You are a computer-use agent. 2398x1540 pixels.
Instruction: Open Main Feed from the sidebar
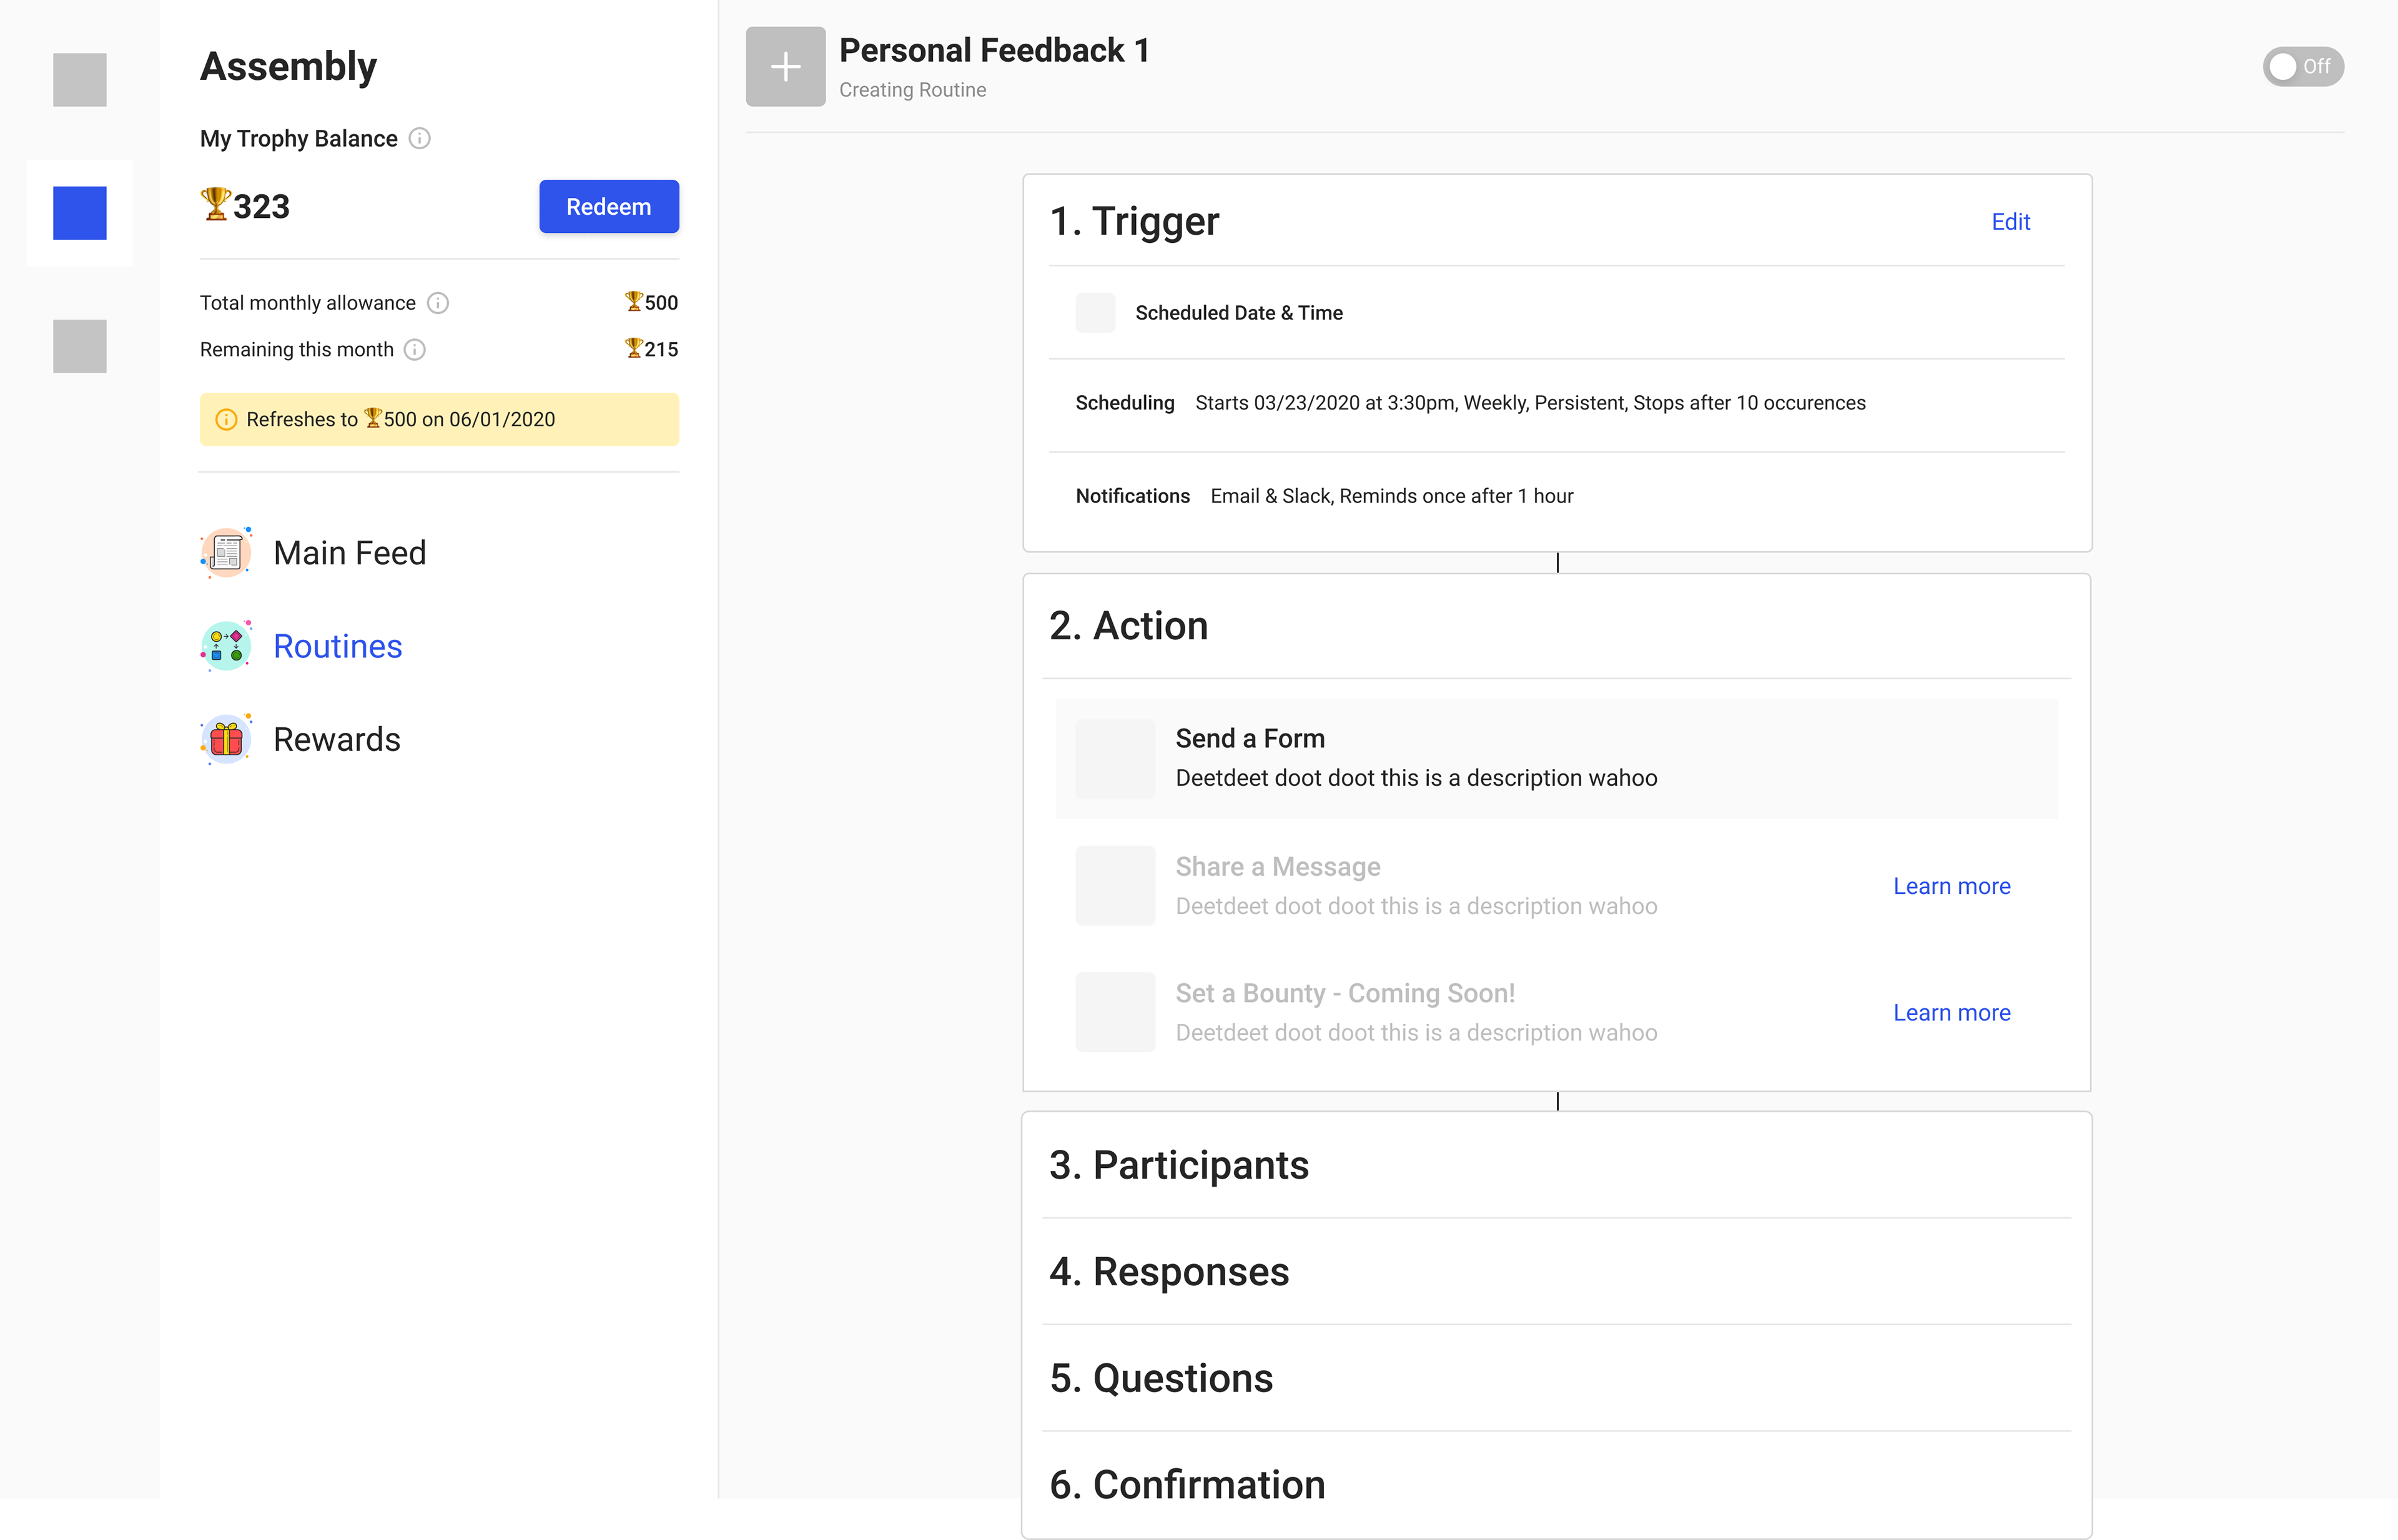pos(349,553)
